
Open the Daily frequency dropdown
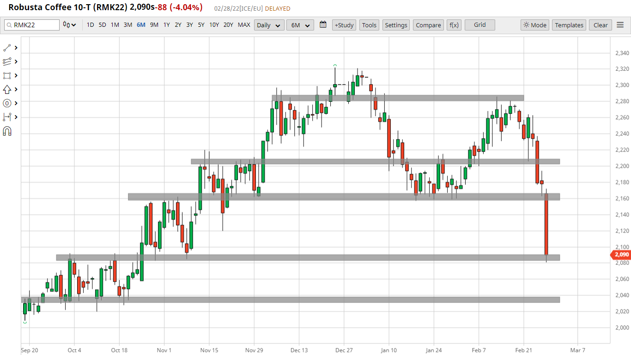269,25
